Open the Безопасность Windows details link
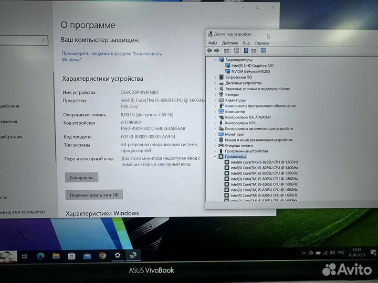The image size is (378, 283). 112,57
